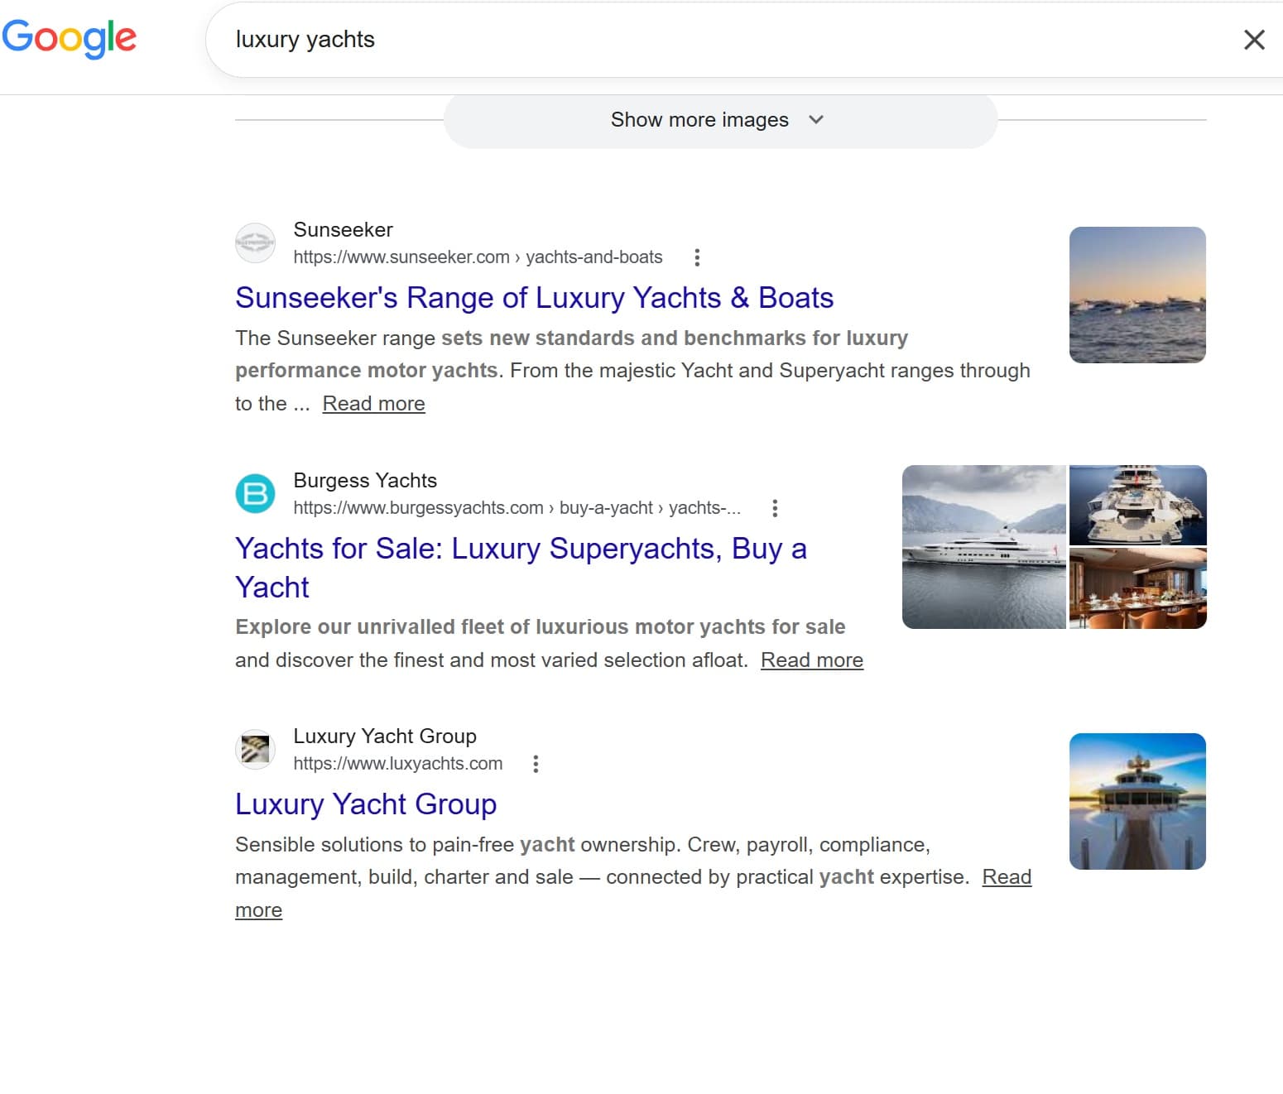This screenshot has height=1094, width=1283.
Task: Open Sunseeker's Range of Luxury Yachts & Boats
Action: [x=534, y=298]
